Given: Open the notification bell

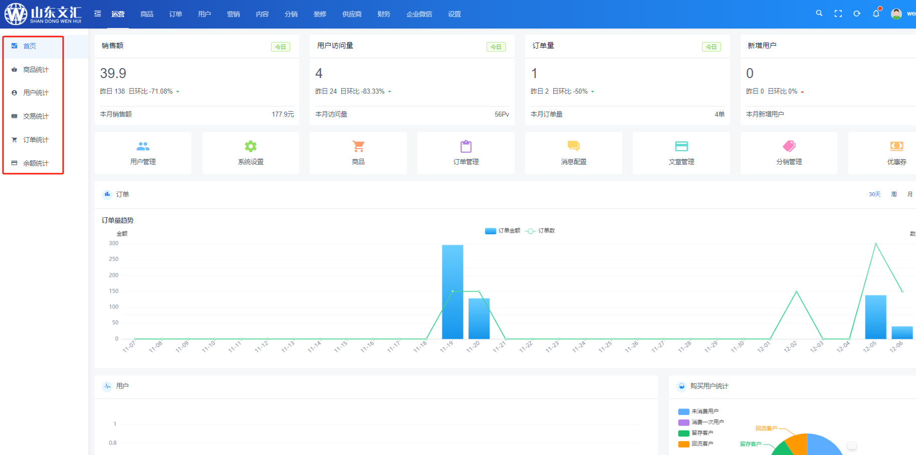Looking at the screenshot, I should (876, 14).
